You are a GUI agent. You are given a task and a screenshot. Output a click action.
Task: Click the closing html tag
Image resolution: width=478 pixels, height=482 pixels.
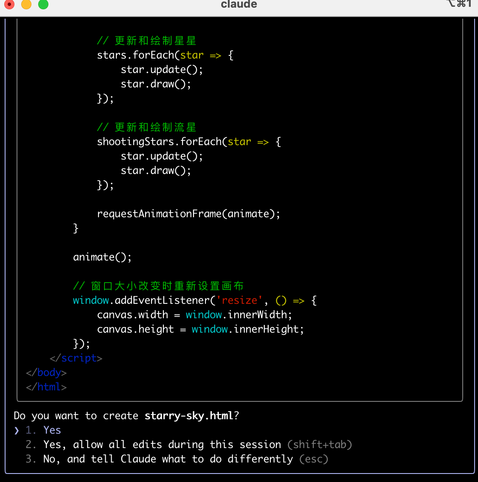(46, 387)
